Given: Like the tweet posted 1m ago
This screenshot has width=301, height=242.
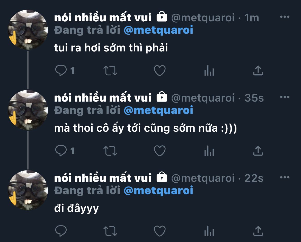Looking at the screenshot, I should coord(160,70).
